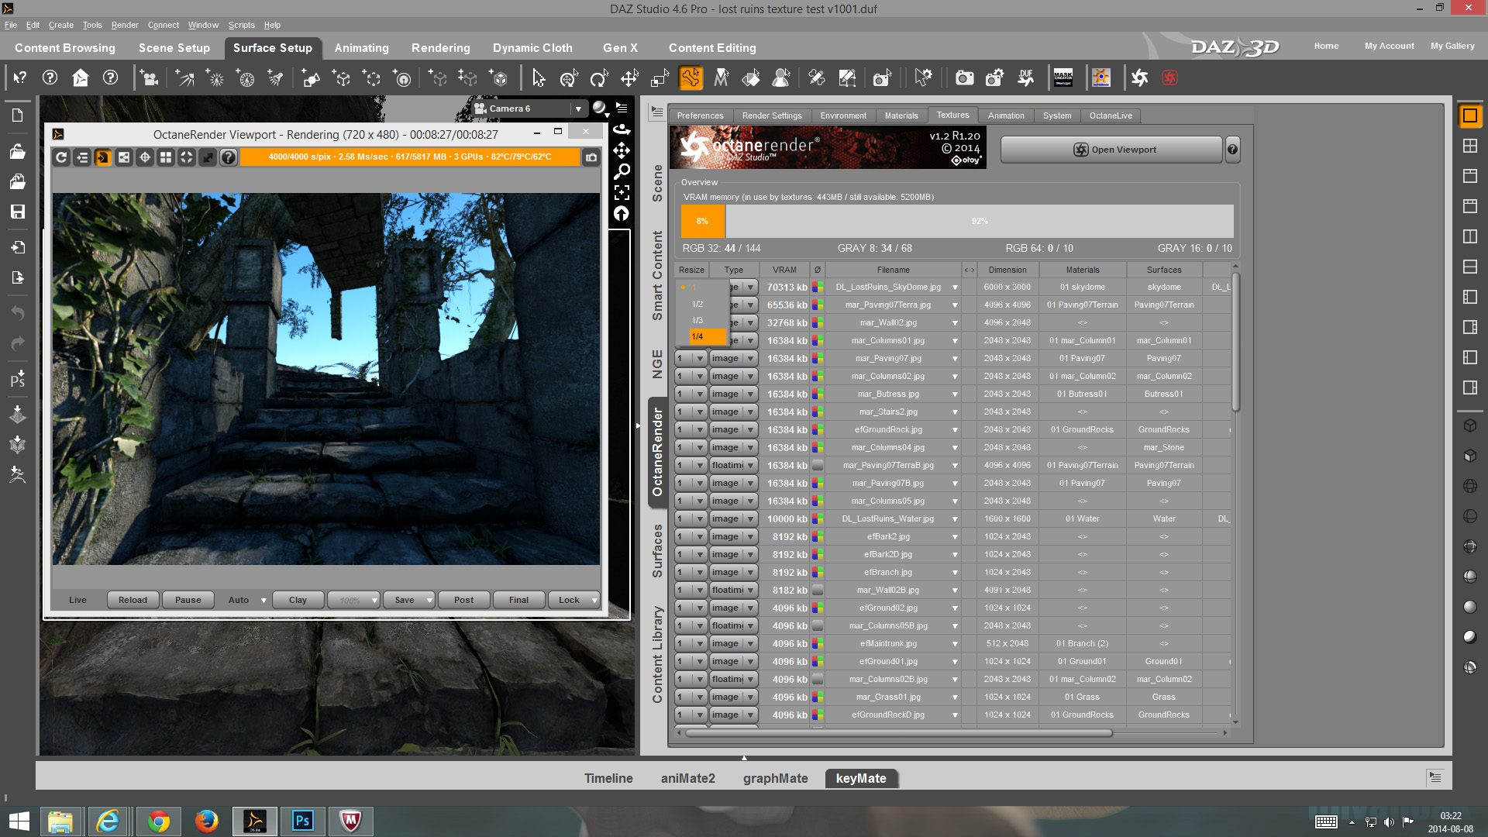This screenshot has width=1488, height=837.
Task: Click the VRAM usage 8% orange bar
Action: click(702, 221)
